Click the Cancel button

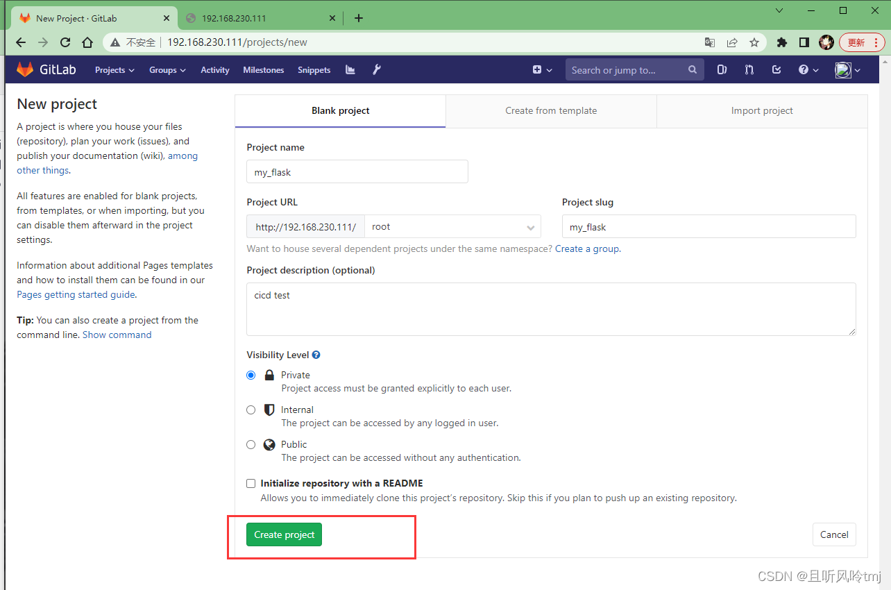point(834,534)
